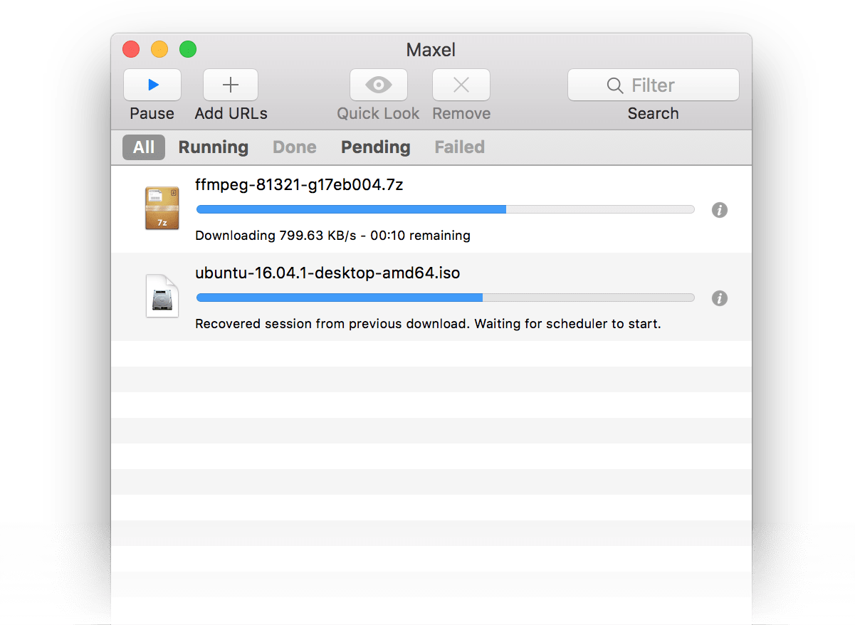Click the Remove X icon
The height and width of the screenshot is (625, 855).
tap(461, 84)
